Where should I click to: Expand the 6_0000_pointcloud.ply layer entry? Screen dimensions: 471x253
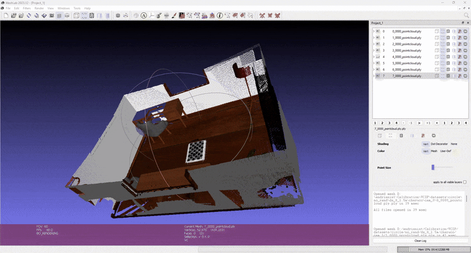point(373,69)
